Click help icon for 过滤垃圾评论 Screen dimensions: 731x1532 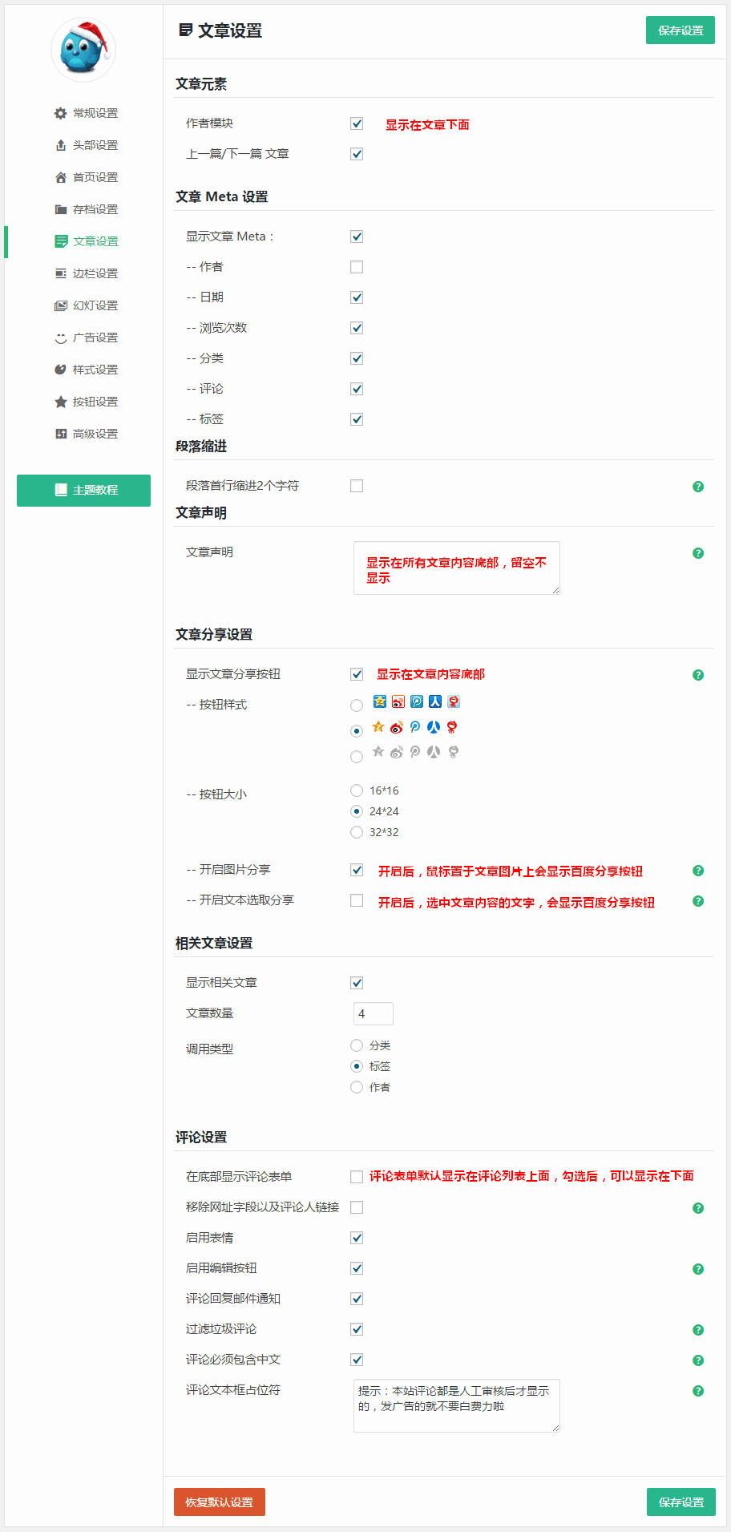pos(698,1330)
